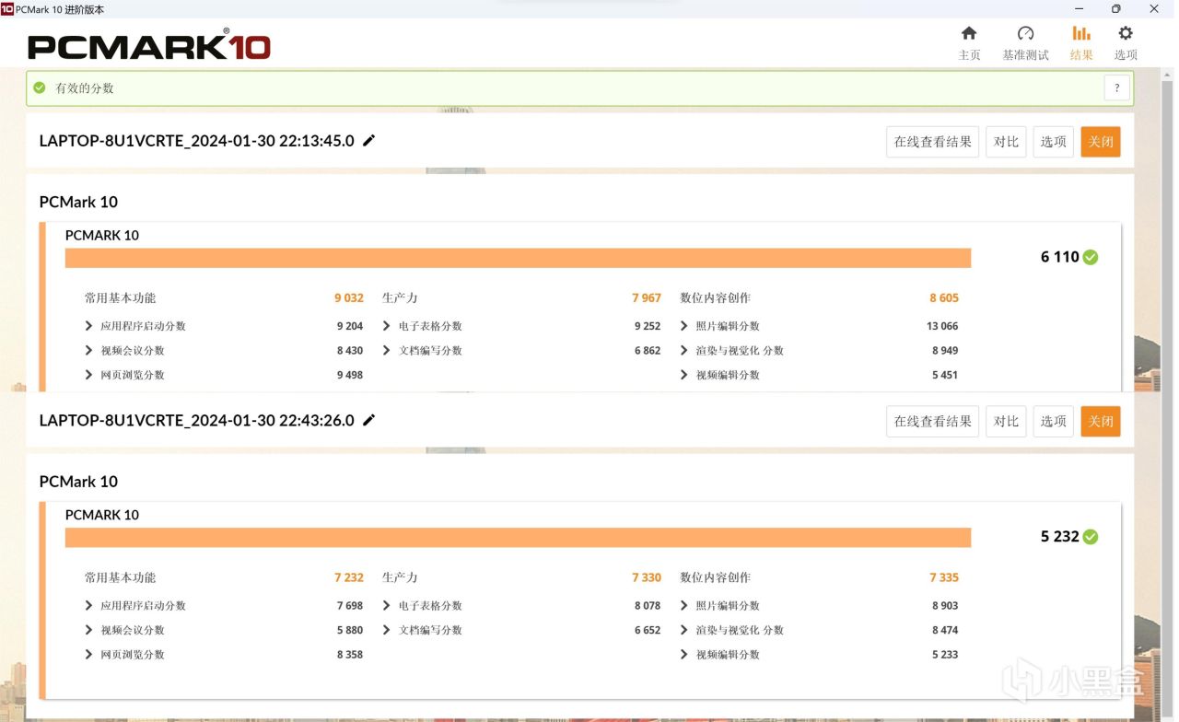Image resolution: width=1179 pixels, height=722 pixels.
Task: Click the orange score bar for 6 110
Action: click(518, 258)
